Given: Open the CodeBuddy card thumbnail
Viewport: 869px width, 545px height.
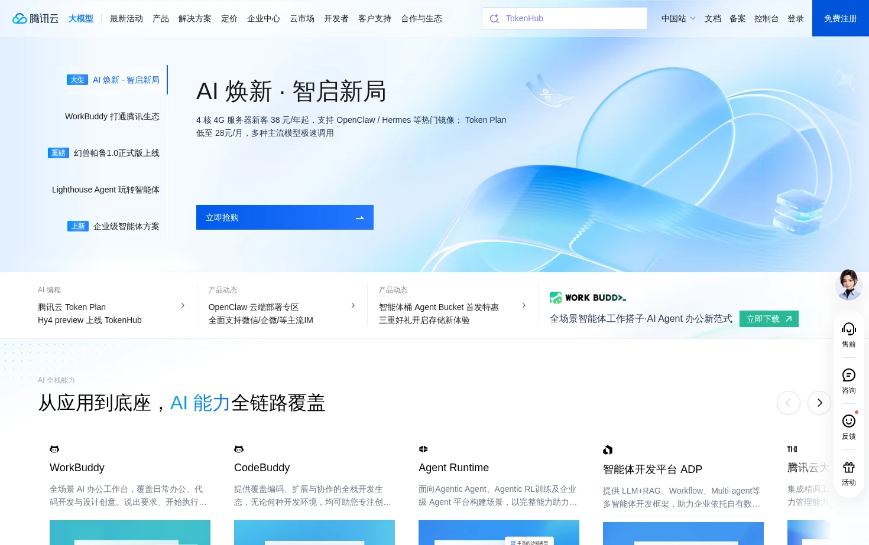Looking at the screenshot, I should click(x=314, y=533).
